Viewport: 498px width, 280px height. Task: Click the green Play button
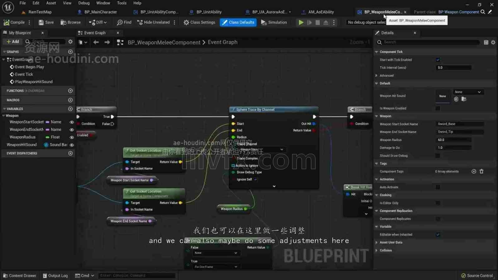[x=301, y=22]
